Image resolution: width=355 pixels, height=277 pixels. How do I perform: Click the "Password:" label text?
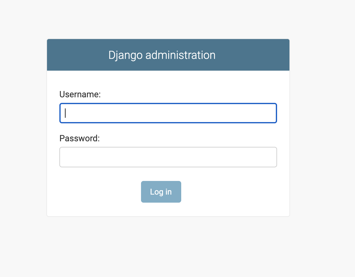[79, 138]
